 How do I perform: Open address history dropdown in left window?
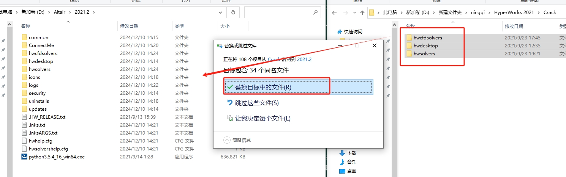coord(221,12)
